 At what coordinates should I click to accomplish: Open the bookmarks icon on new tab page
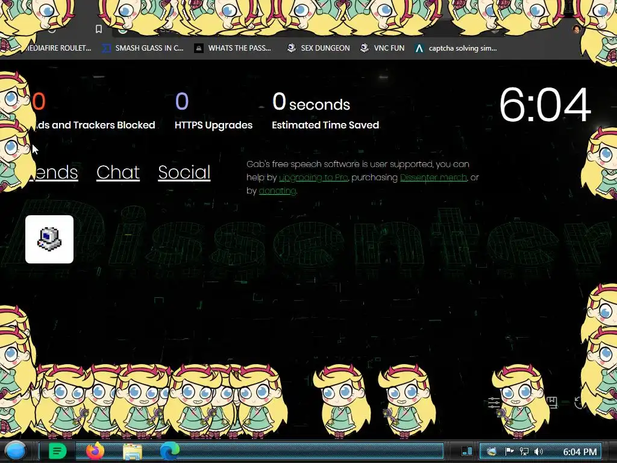552,402
